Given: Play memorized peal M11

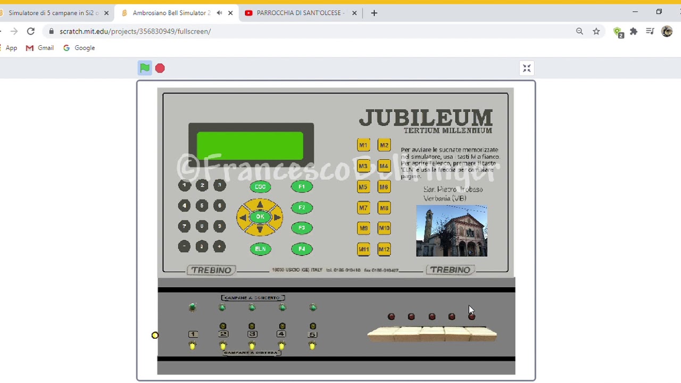Looking at the screenshot, I should click(x=363, y=249).
